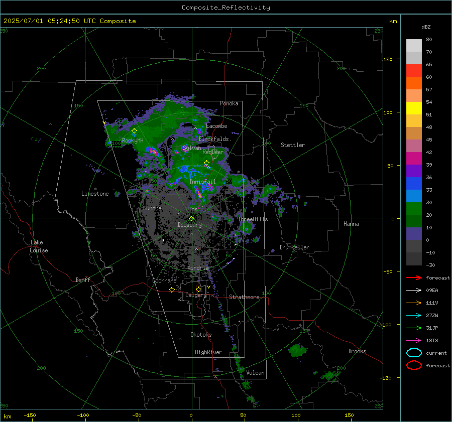Screen dimensions: 452x422
Task: Click the Vulcan label
Action: [x=256, y=373]
